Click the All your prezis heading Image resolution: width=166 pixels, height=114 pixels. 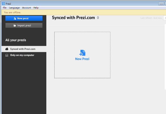click(16, 40)
